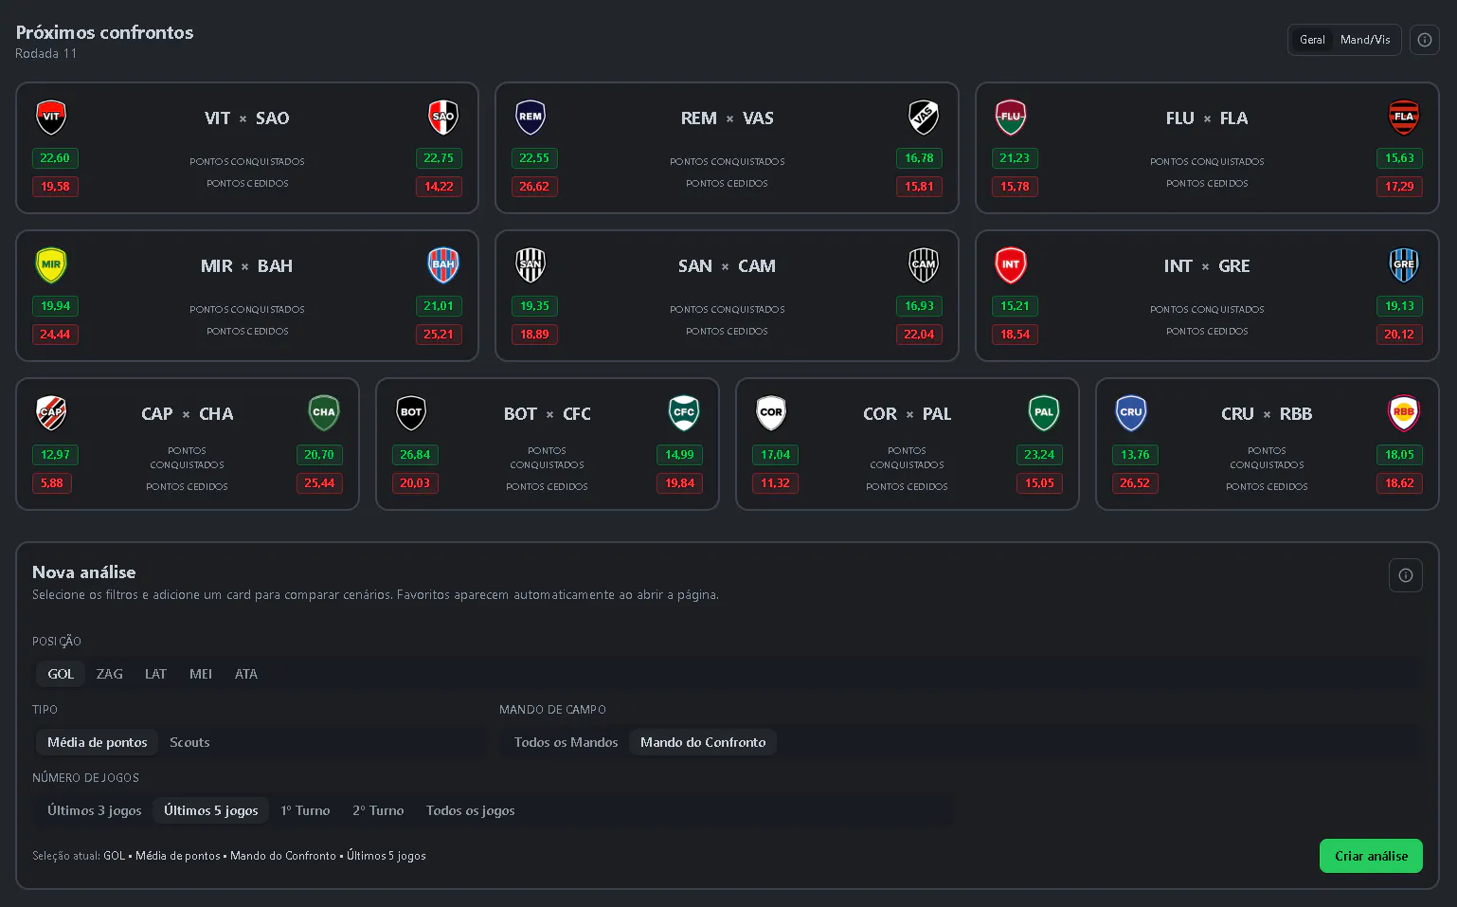
Task: Click the BOT team crest
Action: click(411, 412)
